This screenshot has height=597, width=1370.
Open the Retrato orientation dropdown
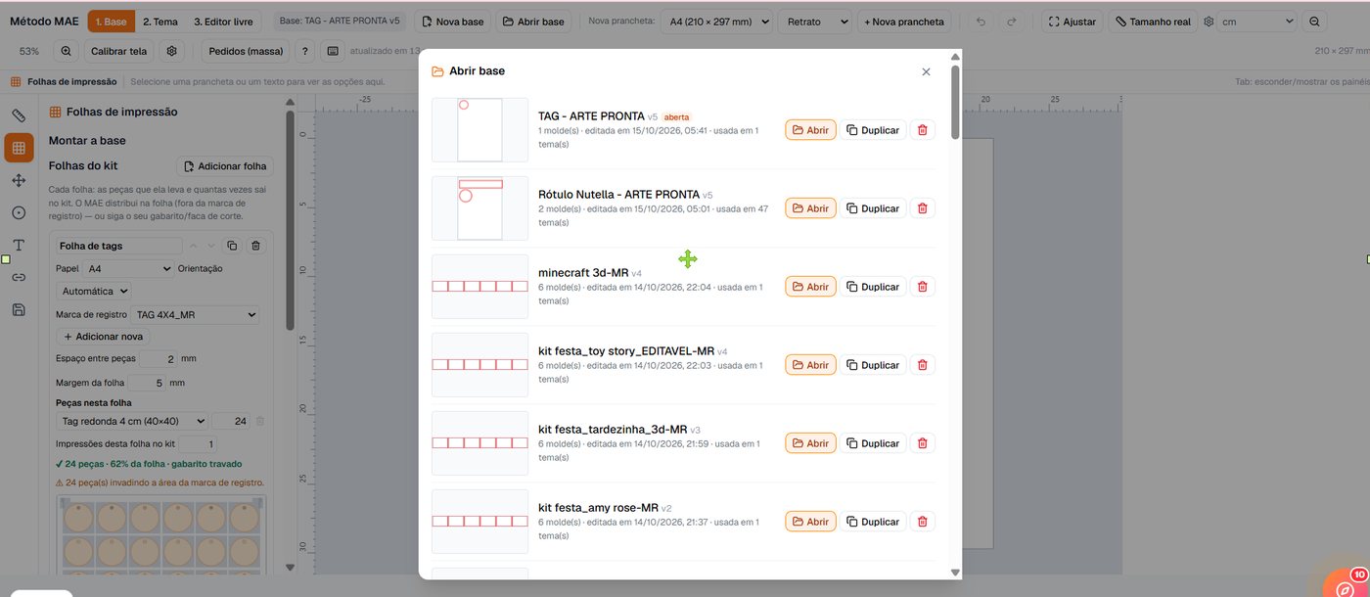[x=815, y=22]
